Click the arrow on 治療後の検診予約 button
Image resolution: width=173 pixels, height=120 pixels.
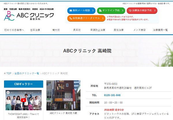click(155, 11)
